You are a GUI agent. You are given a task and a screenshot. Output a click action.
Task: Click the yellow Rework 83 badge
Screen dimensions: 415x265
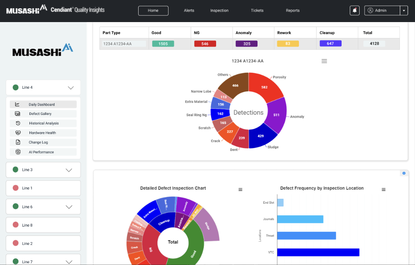[x=288, y=43]
